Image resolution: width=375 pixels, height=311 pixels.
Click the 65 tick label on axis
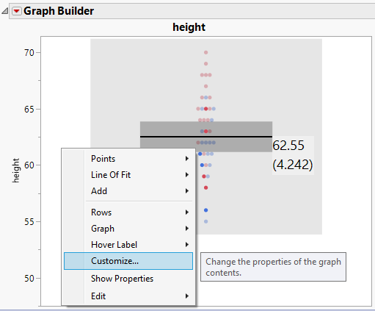(x=29, y=109)
